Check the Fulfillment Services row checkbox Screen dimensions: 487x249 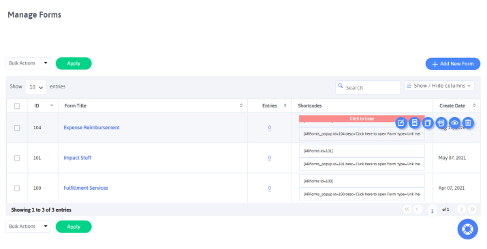click(x=17, y=188)
